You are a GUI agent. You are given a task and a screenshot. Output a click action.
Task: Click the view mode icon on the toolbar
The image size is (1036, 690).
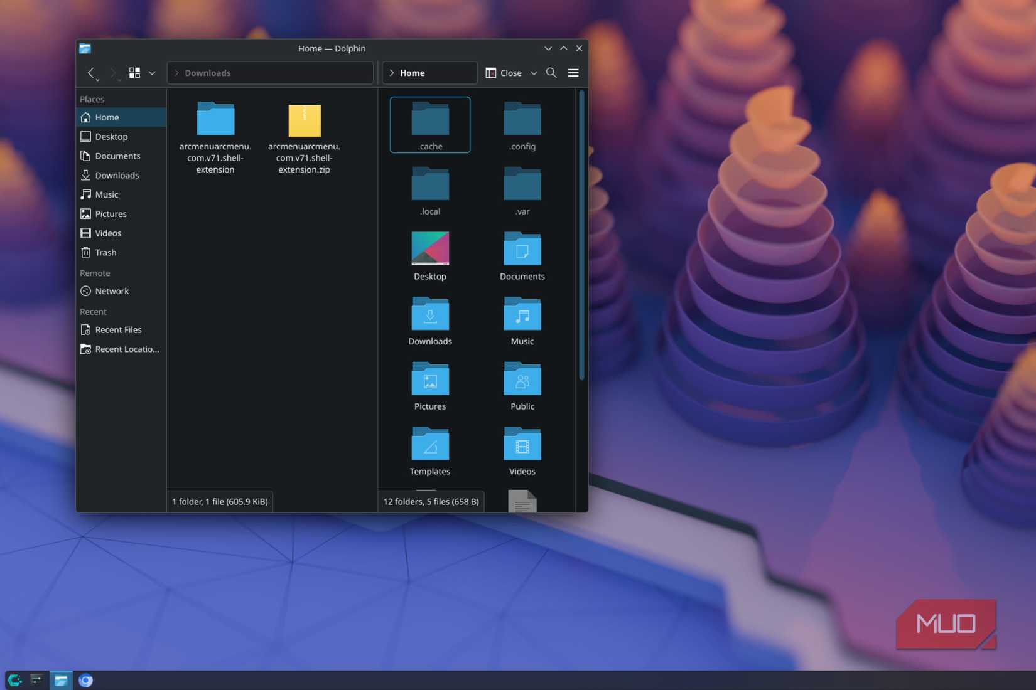tap(134, 72)
